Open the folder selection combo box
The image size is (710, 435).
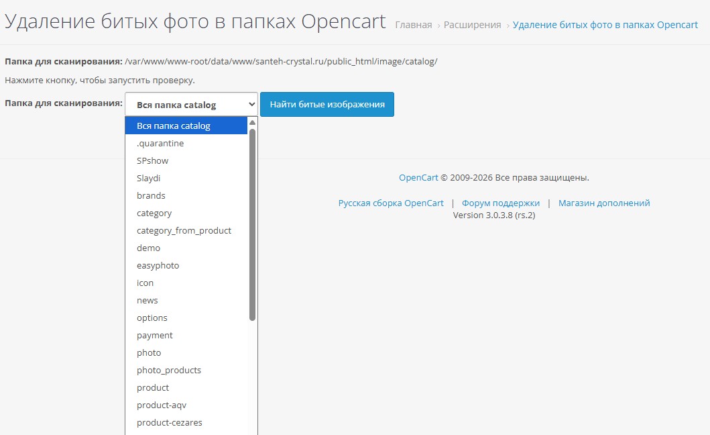click(191, 105)
